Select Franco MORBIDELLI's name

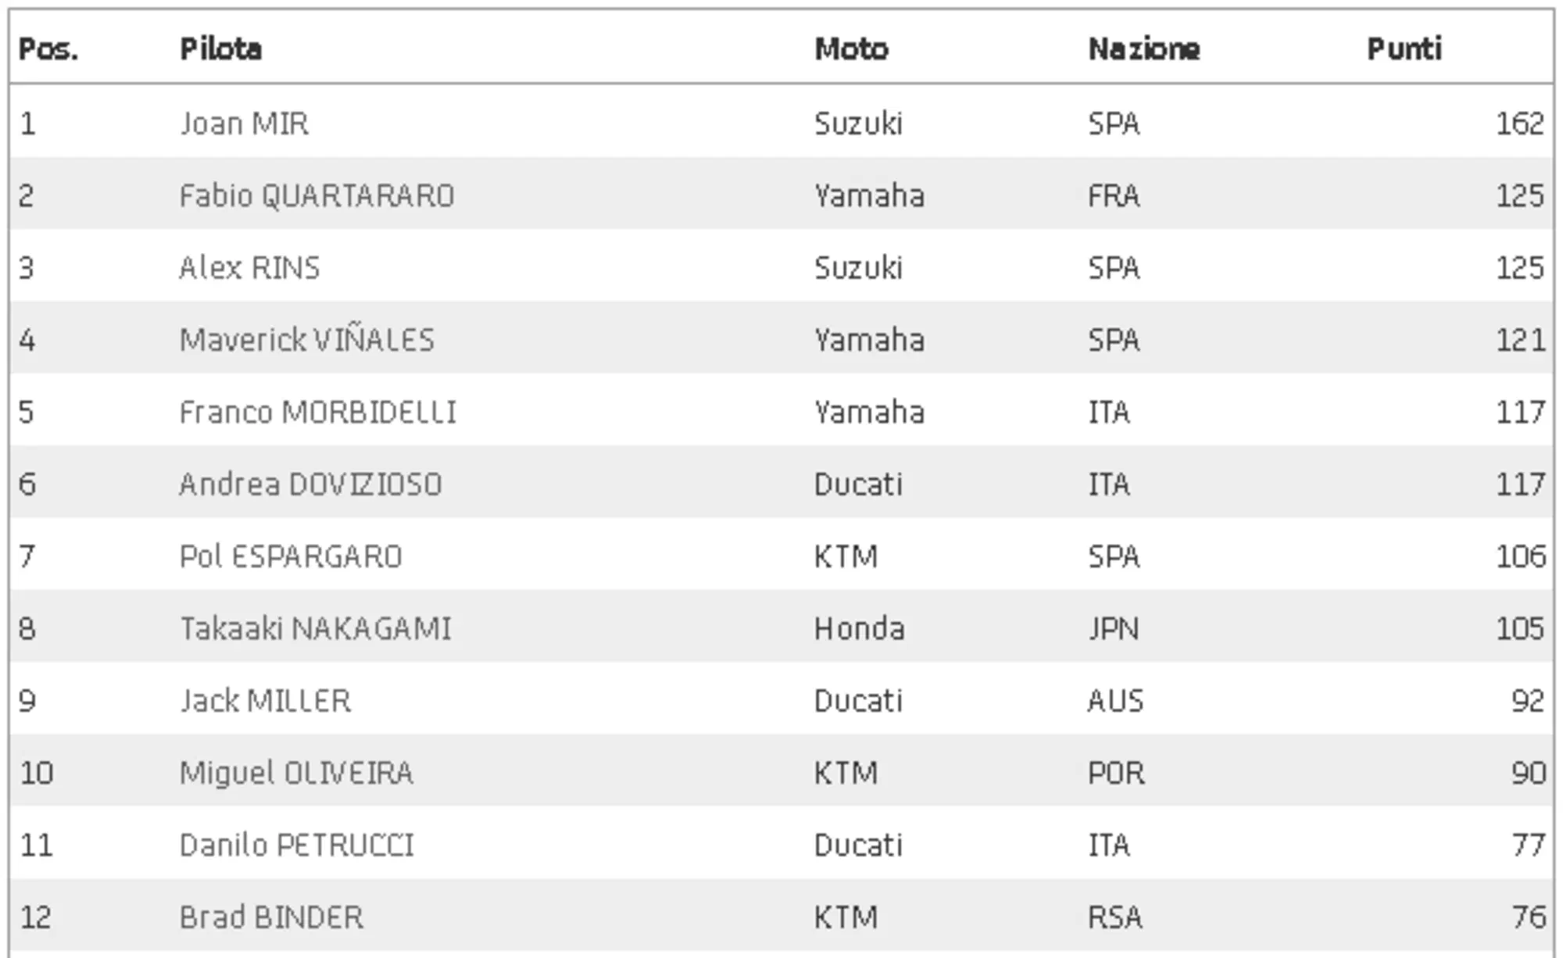317,412
